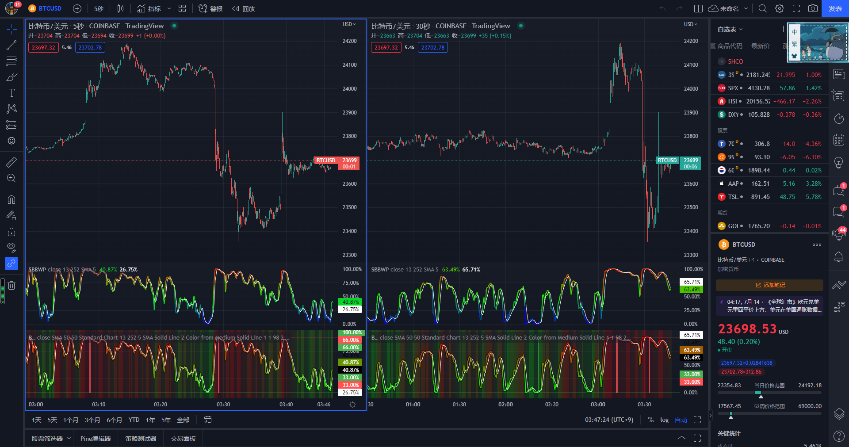The height and width of the screenshot is (447, 849).
Task: Open the emoji icons picker
Action: pos(11,141)
